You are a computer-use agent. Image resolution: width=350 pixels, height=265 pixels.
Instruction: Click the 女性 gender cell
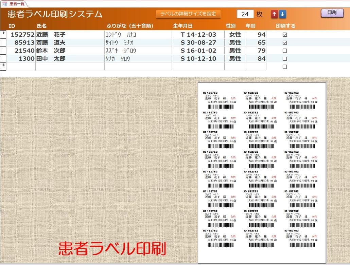[x=235, y=34]
